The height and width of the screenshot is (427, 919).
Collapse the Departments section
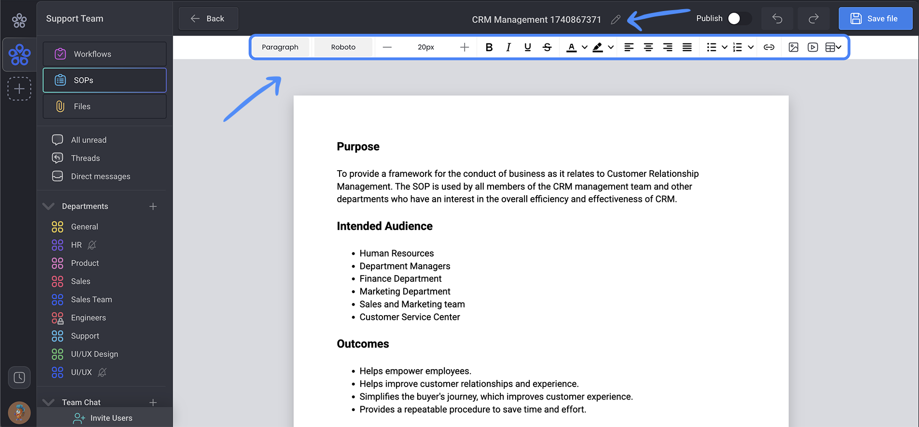click(48, 206)
